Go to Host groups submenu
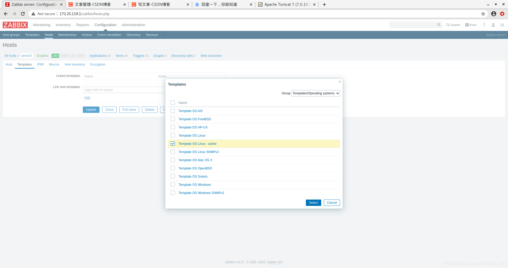The width and height of the screenshot is (508, 268). (11, 35)
